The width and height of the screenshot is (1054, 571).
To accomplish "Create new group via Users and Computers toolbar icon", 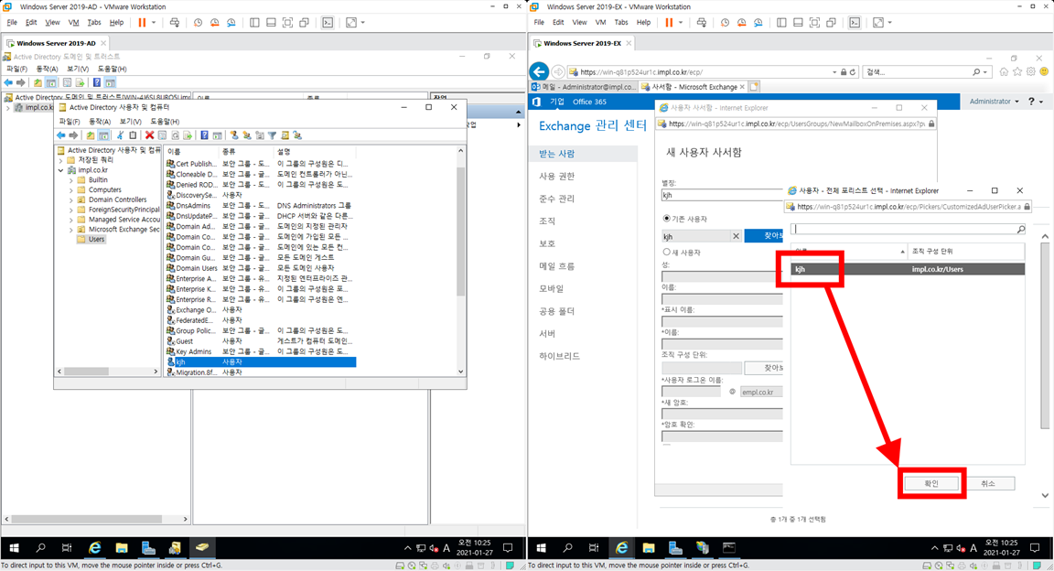I will pyautogui.click(x=247, y=135).
